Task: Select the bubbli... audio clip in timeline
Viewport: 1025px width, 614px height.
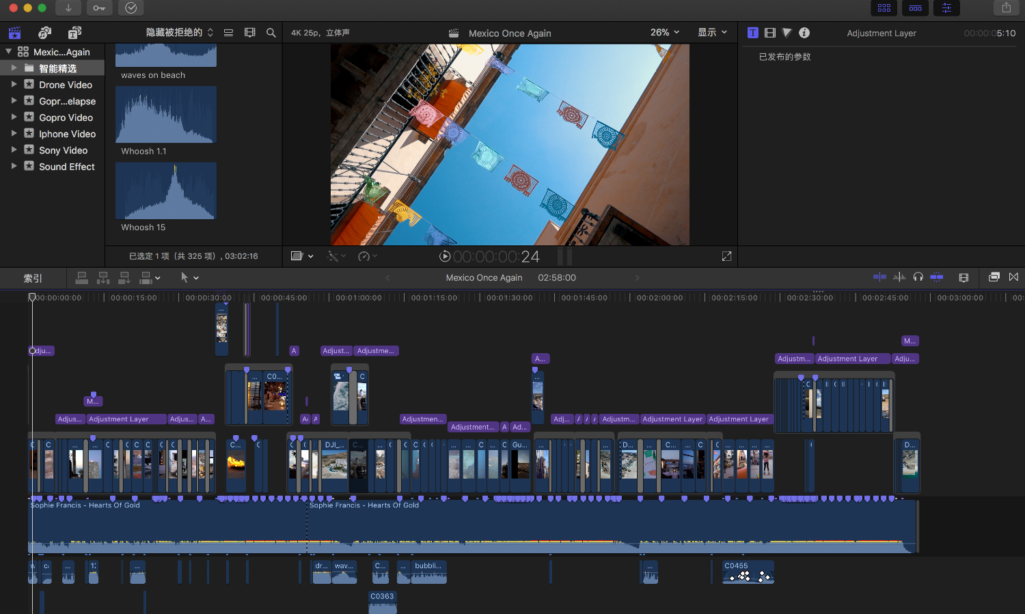Action: [429, 572]
